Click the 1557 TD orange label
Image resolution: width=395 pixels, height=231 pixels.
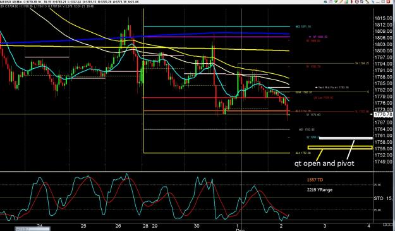(x=315, y=180)
